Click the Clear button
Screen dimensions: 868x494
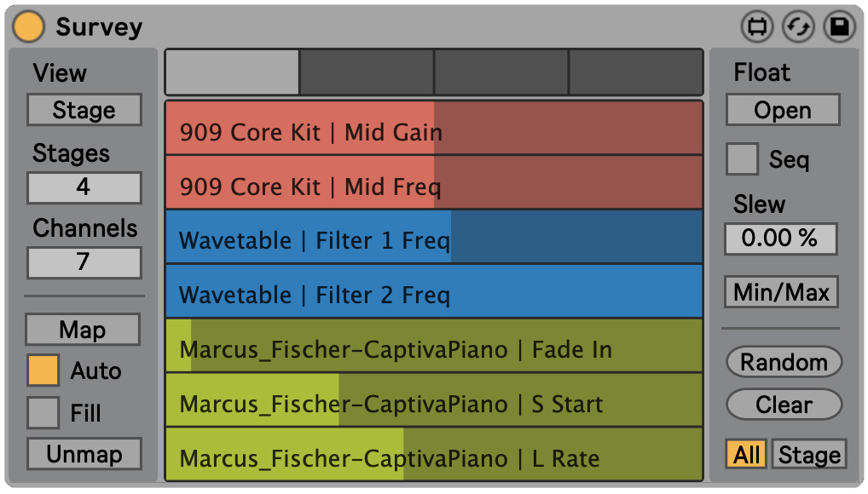tap(784, 405)
